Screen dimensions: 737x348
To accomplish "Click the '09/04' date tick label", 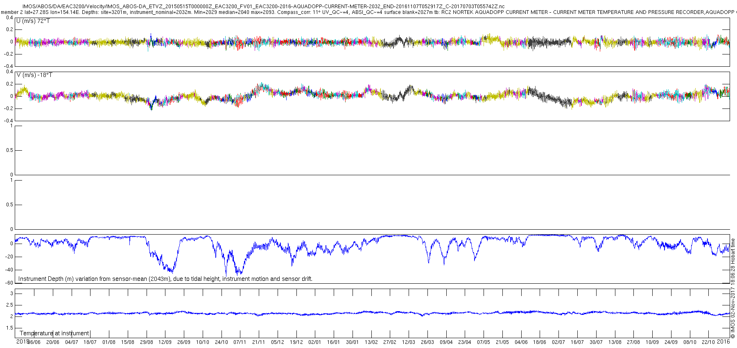I will point(446,342).
